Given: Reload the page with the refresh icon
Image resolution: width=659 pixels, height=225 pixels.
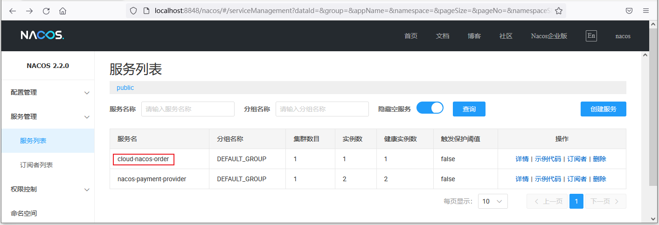Looking at the screenshot, I should pyautogui.click(x=46, y=11).
